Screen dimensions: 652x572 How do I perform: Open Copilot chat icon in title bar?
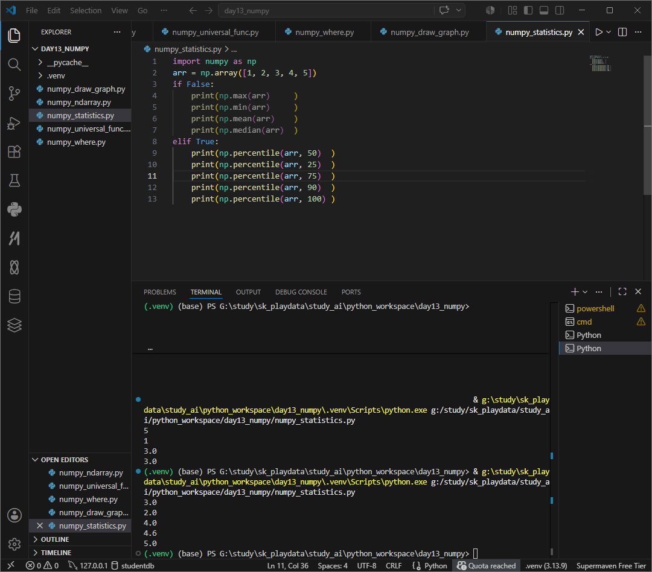(444, 10)
